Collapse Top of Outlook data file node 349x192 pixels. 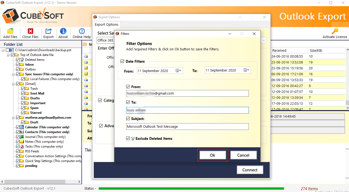(8, 55)
